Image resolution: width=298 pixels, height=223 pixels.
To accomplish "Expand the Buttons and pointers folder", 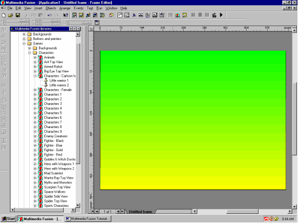I will pos(24,39).
